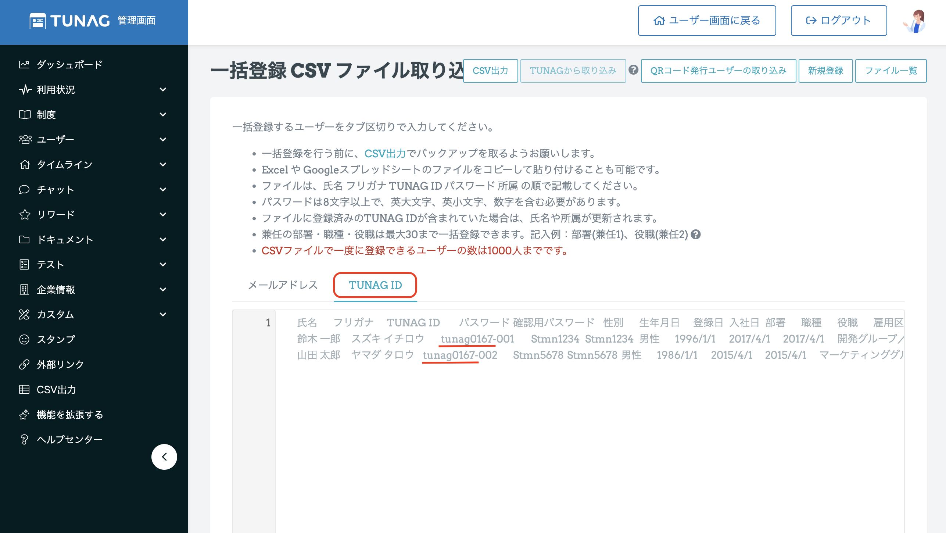Screen dimensions: 946x533
Task: Click TUNAGから取り込み button
Action: 573,71
